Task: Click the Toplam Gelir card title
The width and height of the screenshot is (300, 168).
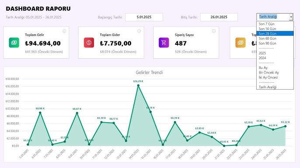Action: coord(35,35)
